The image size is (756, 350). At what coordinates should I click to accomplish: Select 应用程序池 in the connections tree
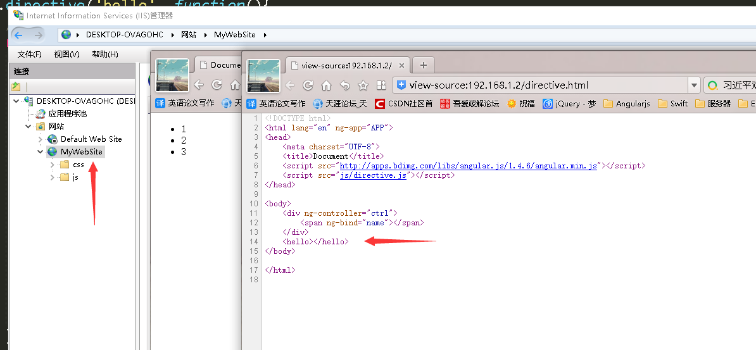click(x=68, y=114)
